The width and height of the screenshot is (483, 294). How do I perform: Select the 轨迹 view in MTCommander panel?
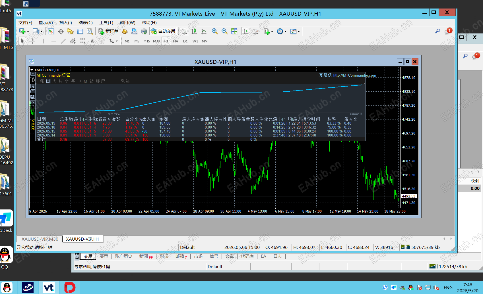[x=125, y=81]
